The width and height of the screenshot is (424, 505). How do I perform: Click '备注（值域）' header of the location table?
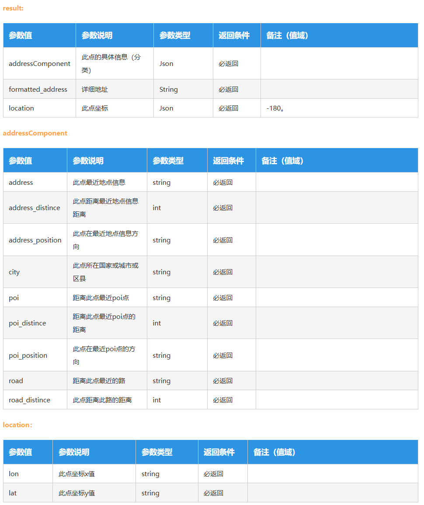click(x=333, y=452)
